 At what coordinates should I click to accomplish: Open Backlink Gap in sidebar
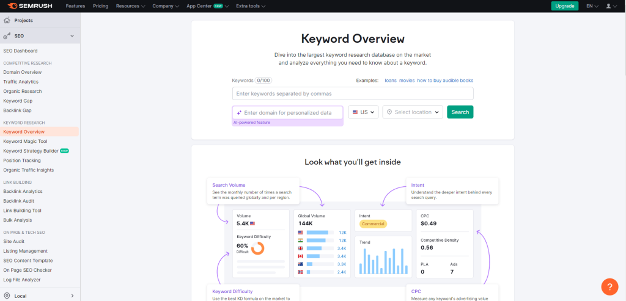point(17,111)
